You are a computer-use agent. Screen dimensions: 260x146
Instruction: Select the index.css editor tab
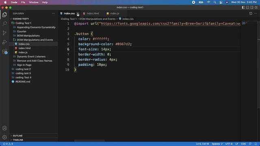coord(69,13)
